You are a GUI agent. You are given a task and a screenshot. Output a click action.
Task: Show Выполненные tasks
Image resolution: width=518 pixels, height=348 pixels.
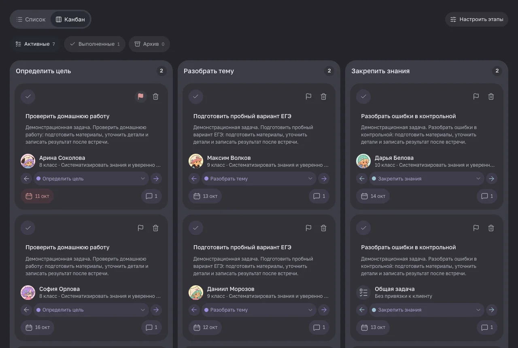tap(95, 44)
